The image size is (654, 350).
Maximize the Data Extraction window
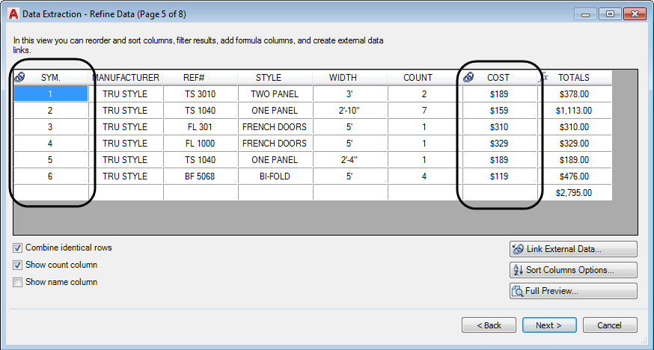[x=610, y=13]
